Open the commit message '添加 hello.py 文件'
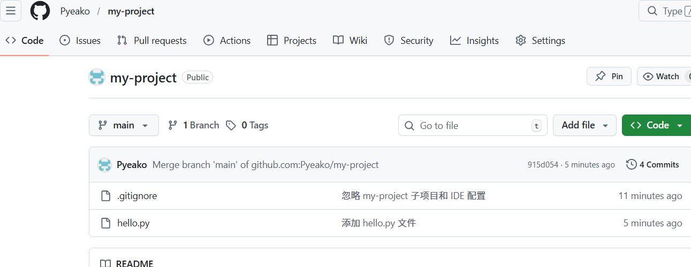Viewport: 691px width, 267px height. 379,223
